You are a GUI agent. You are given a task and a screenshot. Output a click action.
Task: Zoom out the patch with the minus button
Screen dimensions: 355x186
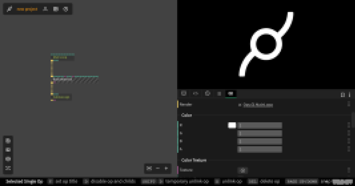tap(158, 168)
